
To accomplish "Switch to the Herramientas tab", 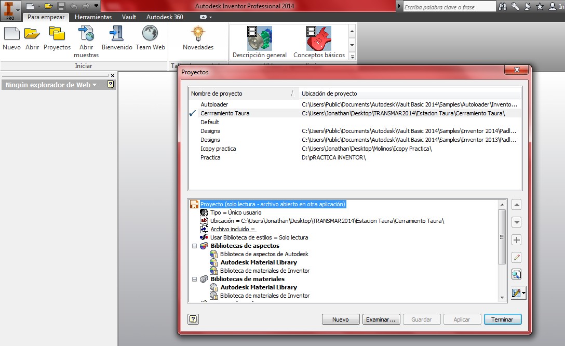I will pyautogui.click(x=93, y=17).
